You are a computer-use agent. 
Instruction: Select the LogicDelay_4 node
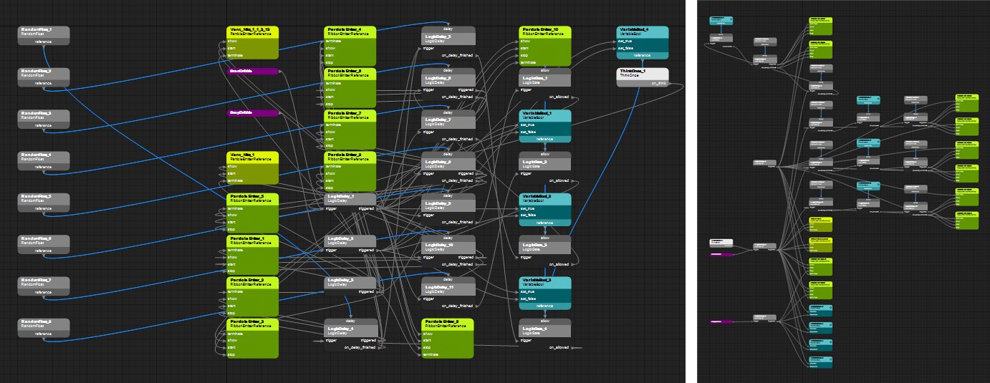point(351,334)
